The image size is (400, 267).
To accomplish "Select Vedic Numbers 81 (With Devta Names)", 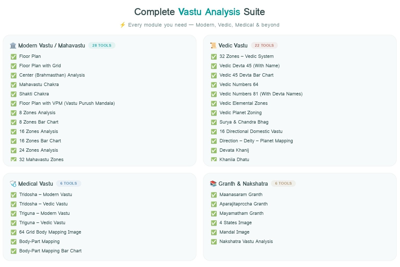I will point(261,94).
